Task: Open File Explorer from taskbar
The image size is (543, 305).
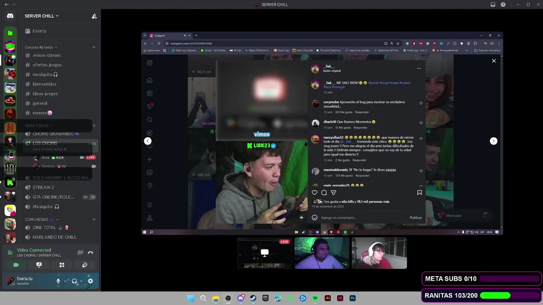Action: (x=216, y=298)
